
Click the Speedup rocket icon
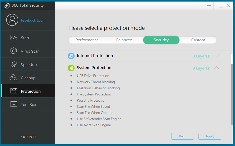coord(14,64)
